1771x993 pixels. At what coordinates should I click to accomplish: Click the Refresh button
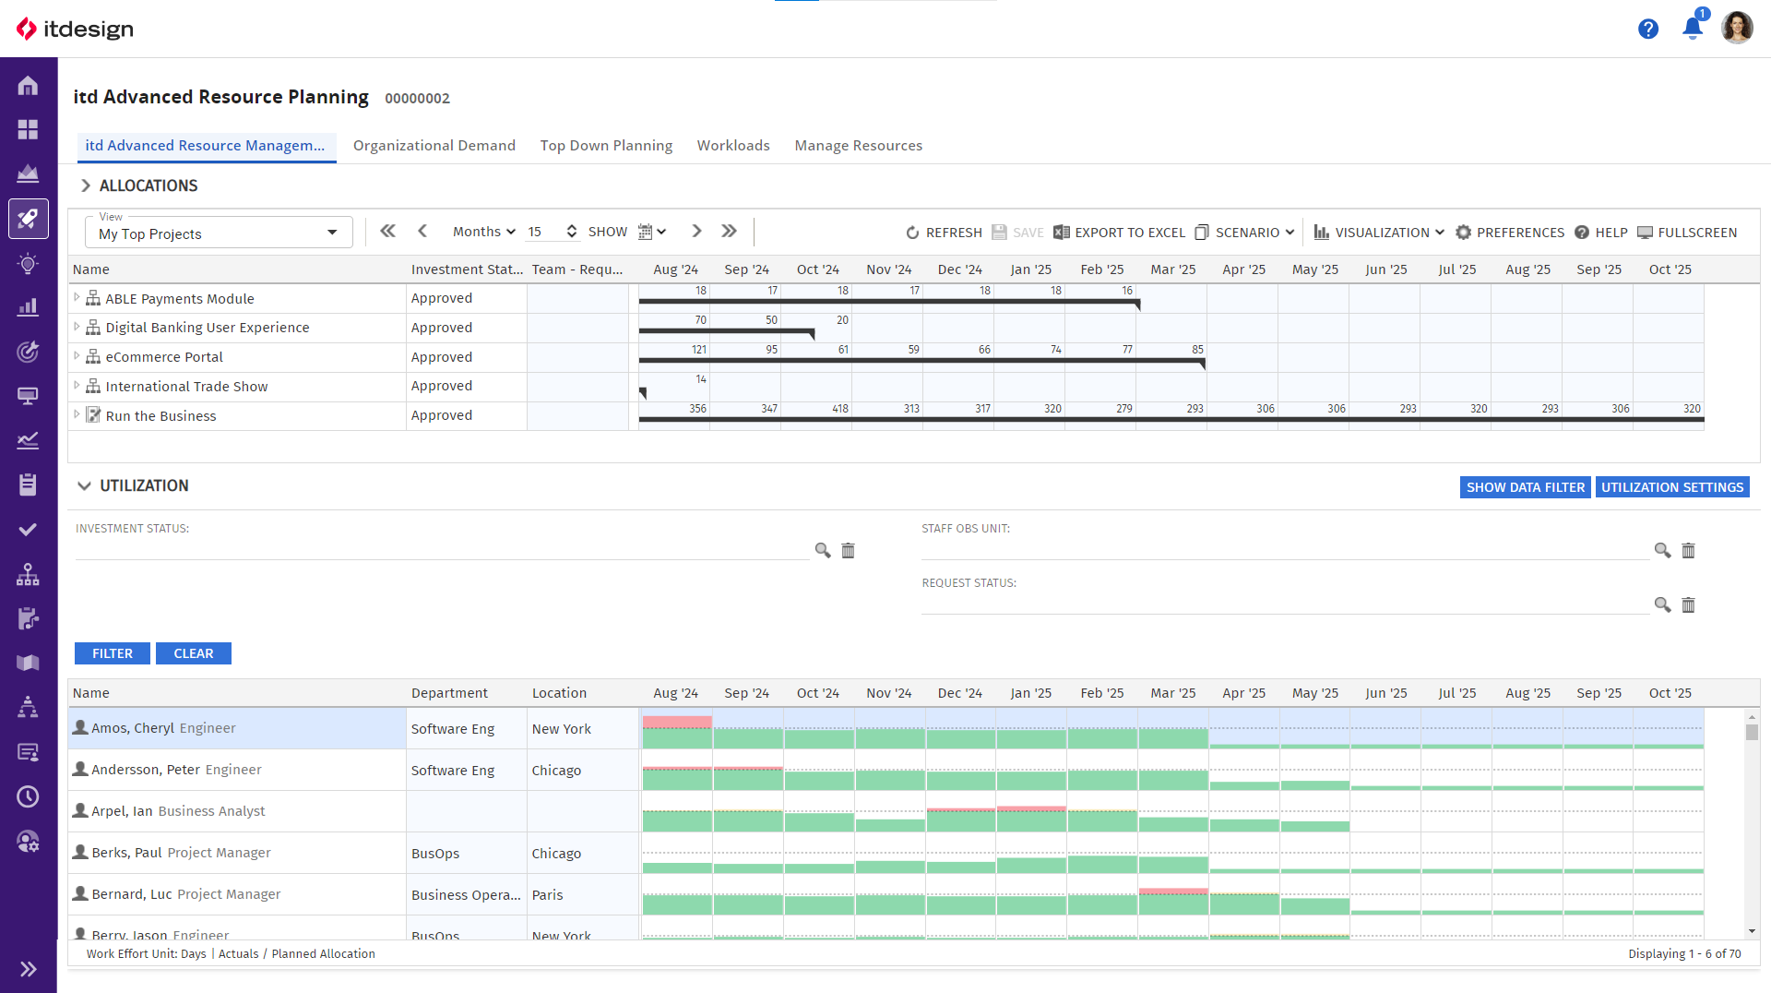click(944, 233)
